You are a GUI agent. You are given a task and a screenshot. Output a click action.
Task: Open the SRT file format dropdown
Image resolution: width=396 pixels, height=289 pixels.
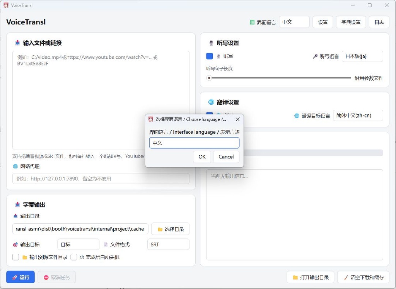[169, 244]
